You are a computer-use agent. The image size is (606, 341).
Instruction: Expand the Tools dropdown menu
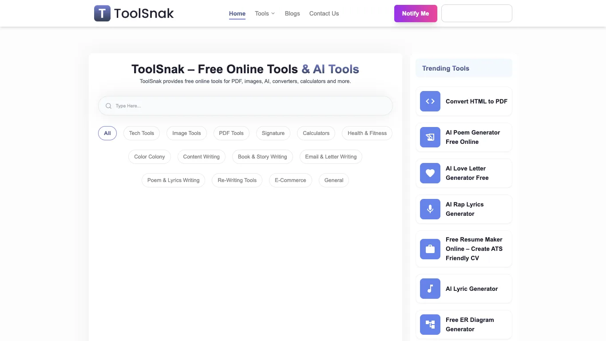coord(265,13)
